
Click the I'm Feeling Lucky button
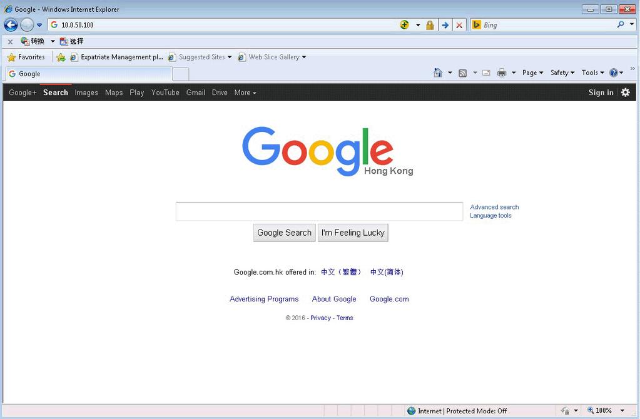(353, 233)
